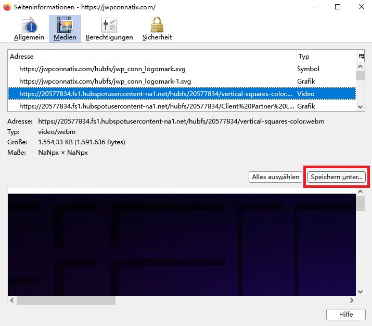Open the Berechtigungen tab

pyautogui.click(x=109, y=29)
